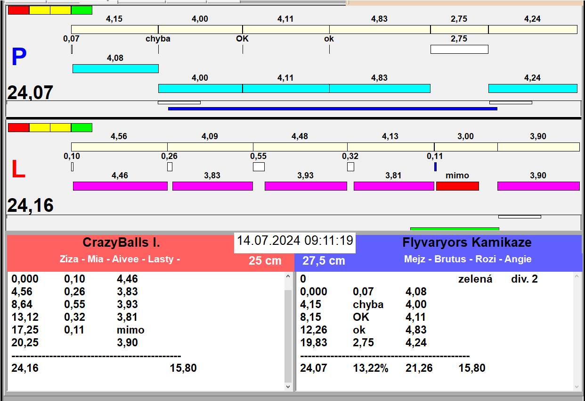Click the 'zelená' label in Flyvaryors list
This screenshot has width=585, height=401.
click(475, 279)
